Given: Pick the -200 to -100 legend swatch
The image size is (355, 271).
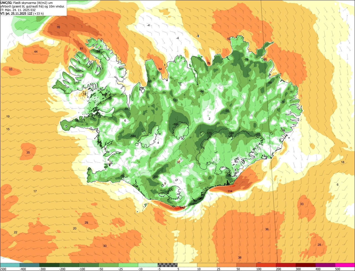Looking at the screenshot, I should click(x=69, y=265).
